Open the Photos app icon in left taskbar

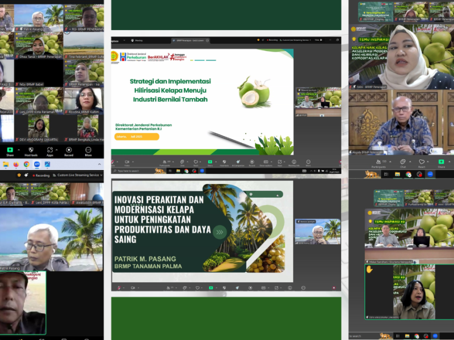click(47, 164)
